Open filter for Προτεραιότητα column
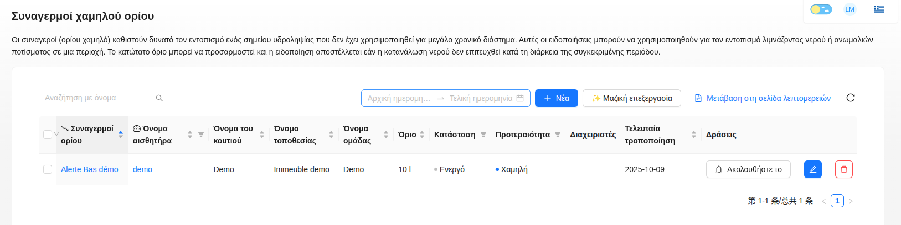901x225 pixels. tap(558, 135)
